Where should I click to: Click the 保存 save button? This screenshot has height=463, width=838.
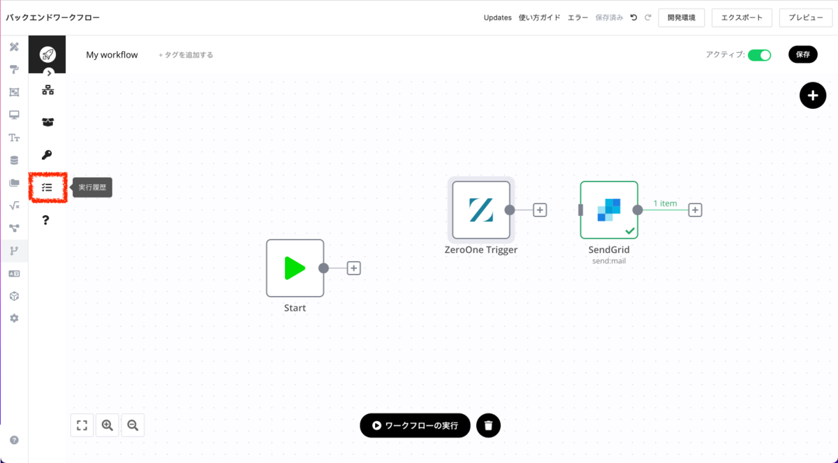pos(803,54)
